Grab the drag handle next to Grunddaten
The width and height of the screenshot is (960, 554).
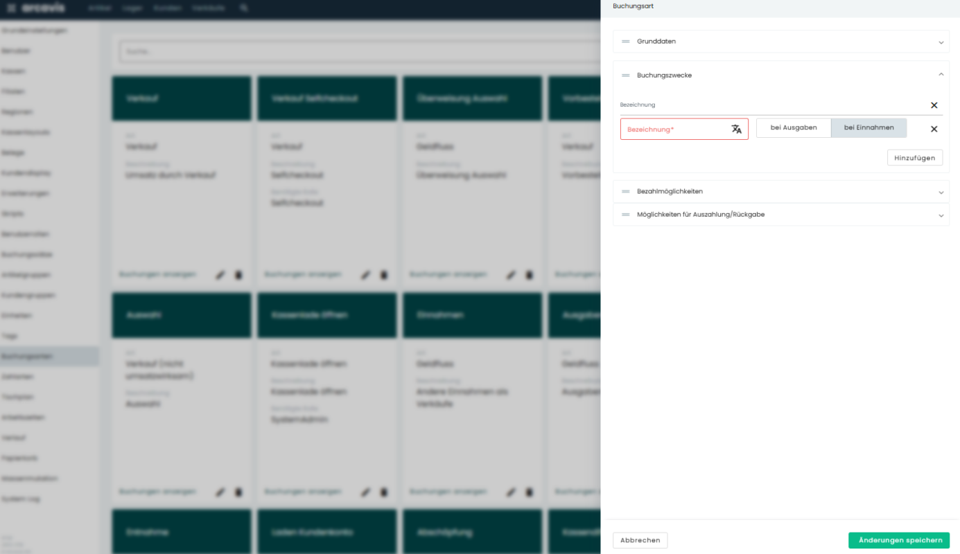pos(625,42)
